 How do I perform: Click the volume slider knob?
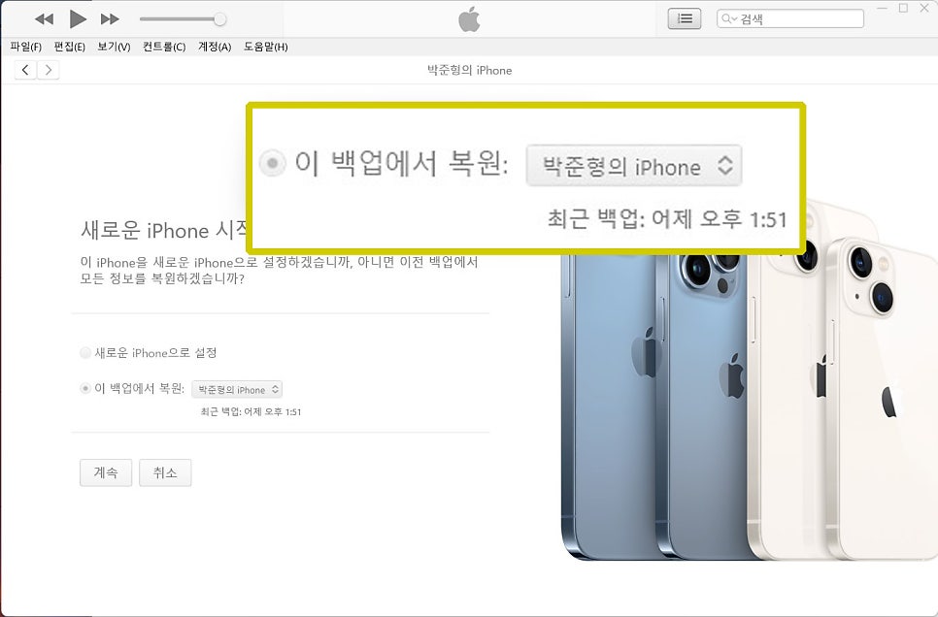pos(220,19)
